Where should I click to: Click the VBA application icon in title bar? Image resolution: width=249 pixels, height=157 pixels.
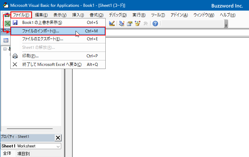point(6,5)
